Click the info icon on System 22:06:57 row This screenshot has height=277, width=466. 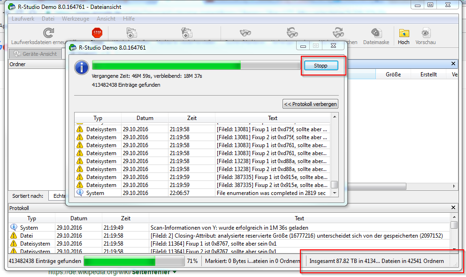point(80,193)
